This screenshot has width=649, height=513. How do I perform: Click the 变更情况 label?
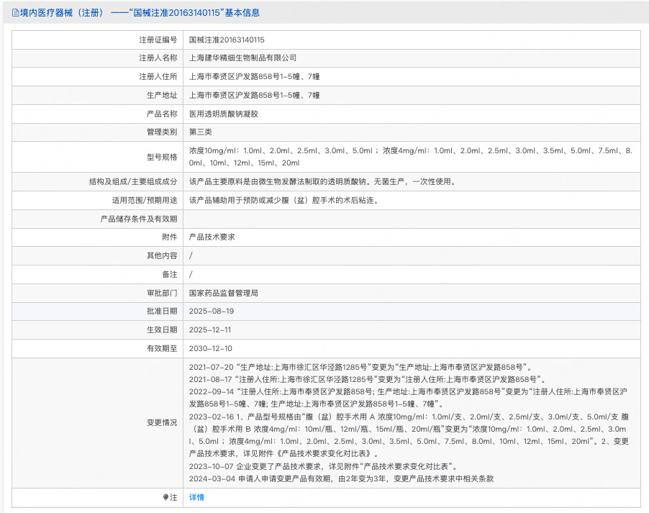(162, 423)
